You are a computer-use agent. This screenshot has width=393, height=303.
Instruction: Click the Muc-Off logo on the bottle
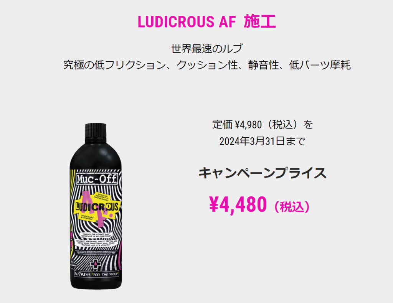[96, 179]
